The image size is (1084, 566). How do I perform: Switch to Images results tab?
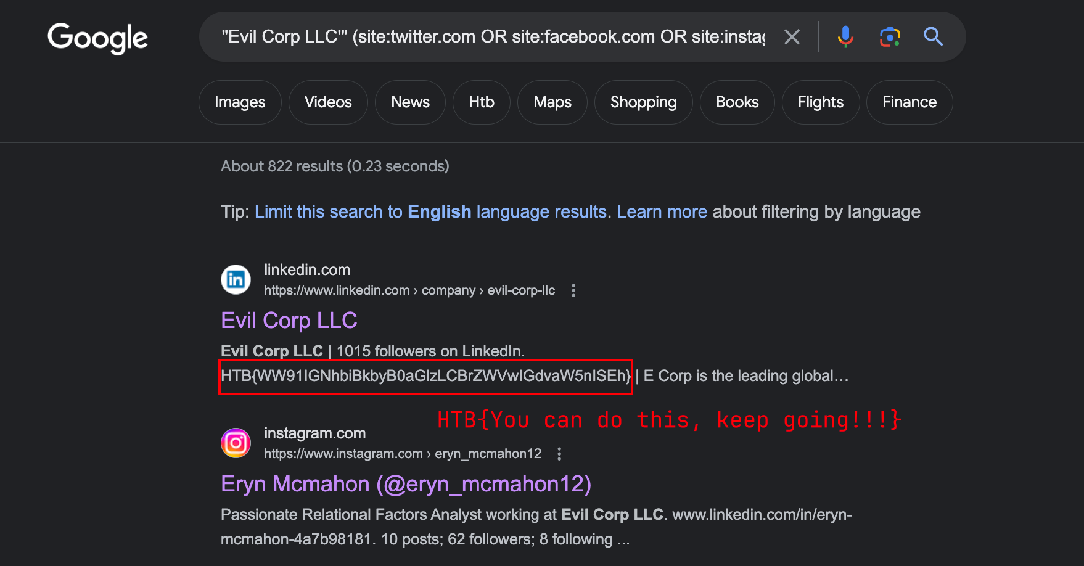(x=240, y=102)
